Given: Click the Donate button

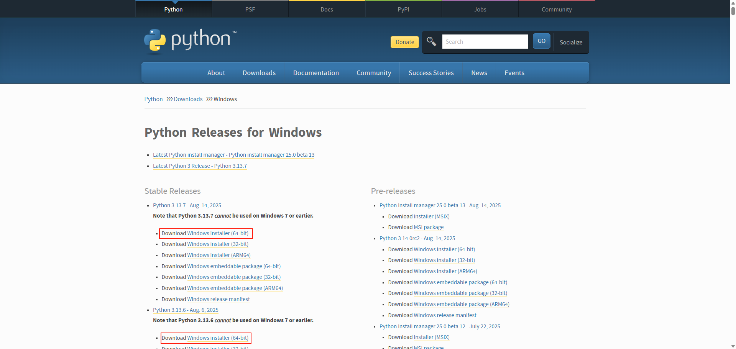Looking at the screenshot, I should point(404,42).
